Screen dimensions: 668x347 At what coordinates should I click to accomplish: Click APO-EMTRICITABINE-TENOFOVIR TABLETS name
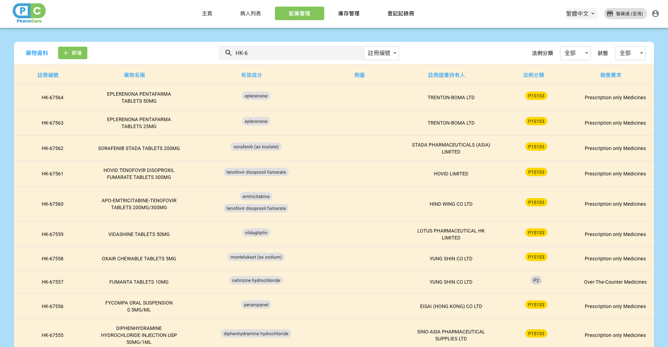pyautogui.click(x=139, y=204)
